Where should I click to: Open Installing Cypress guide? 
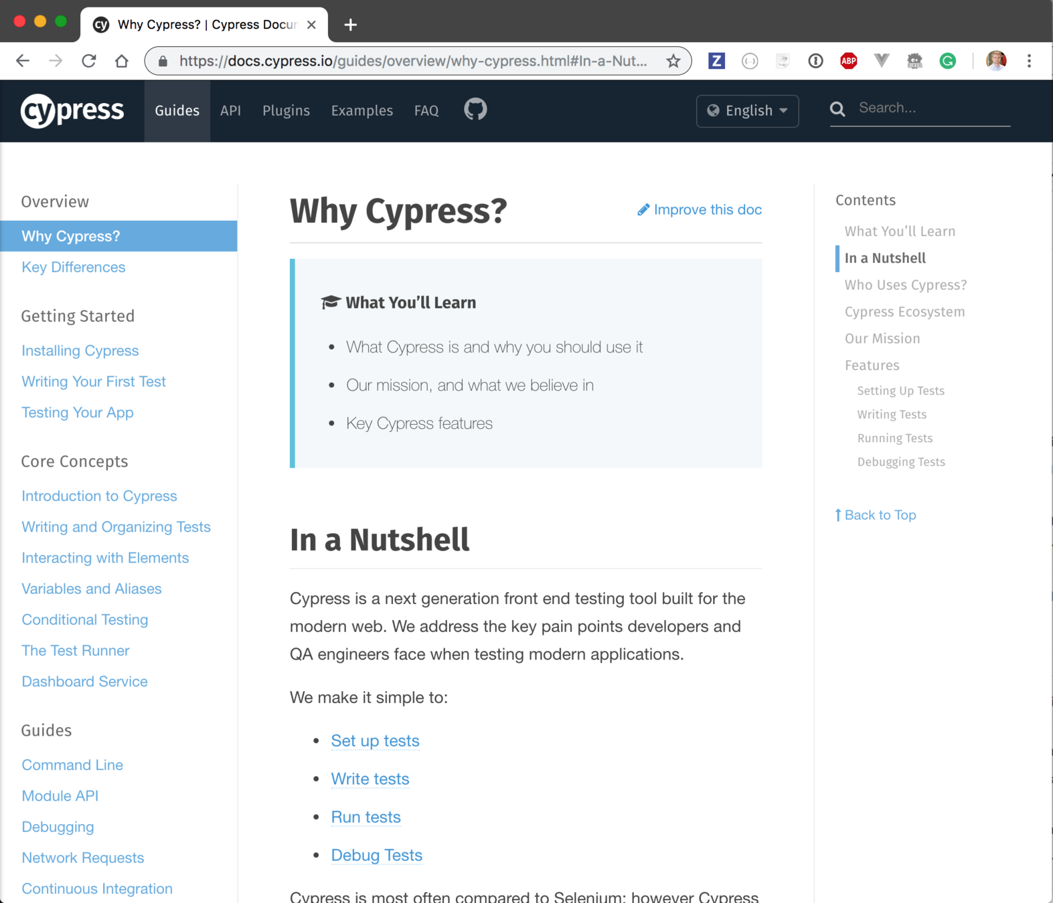click(80, 350)
